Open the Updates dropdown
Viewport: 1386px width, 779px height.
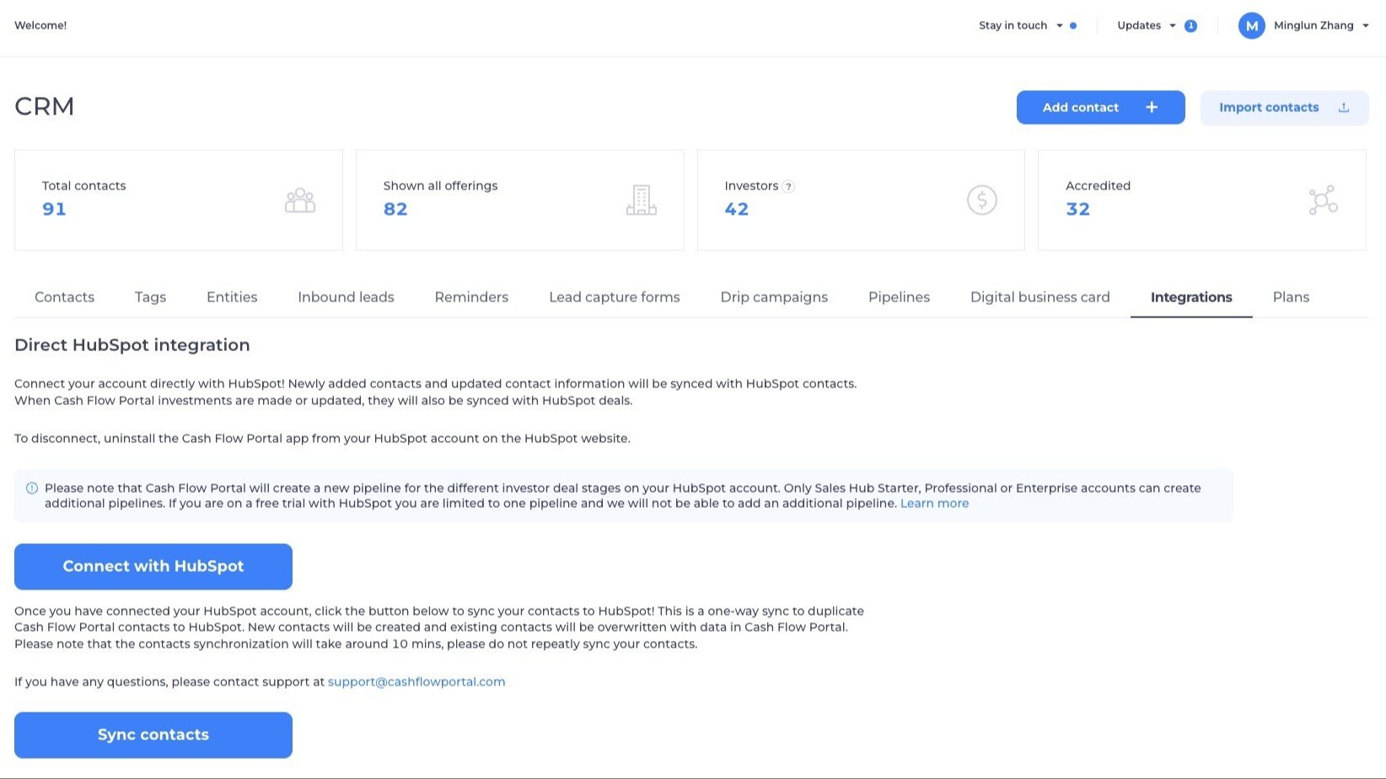point(1147,25)
